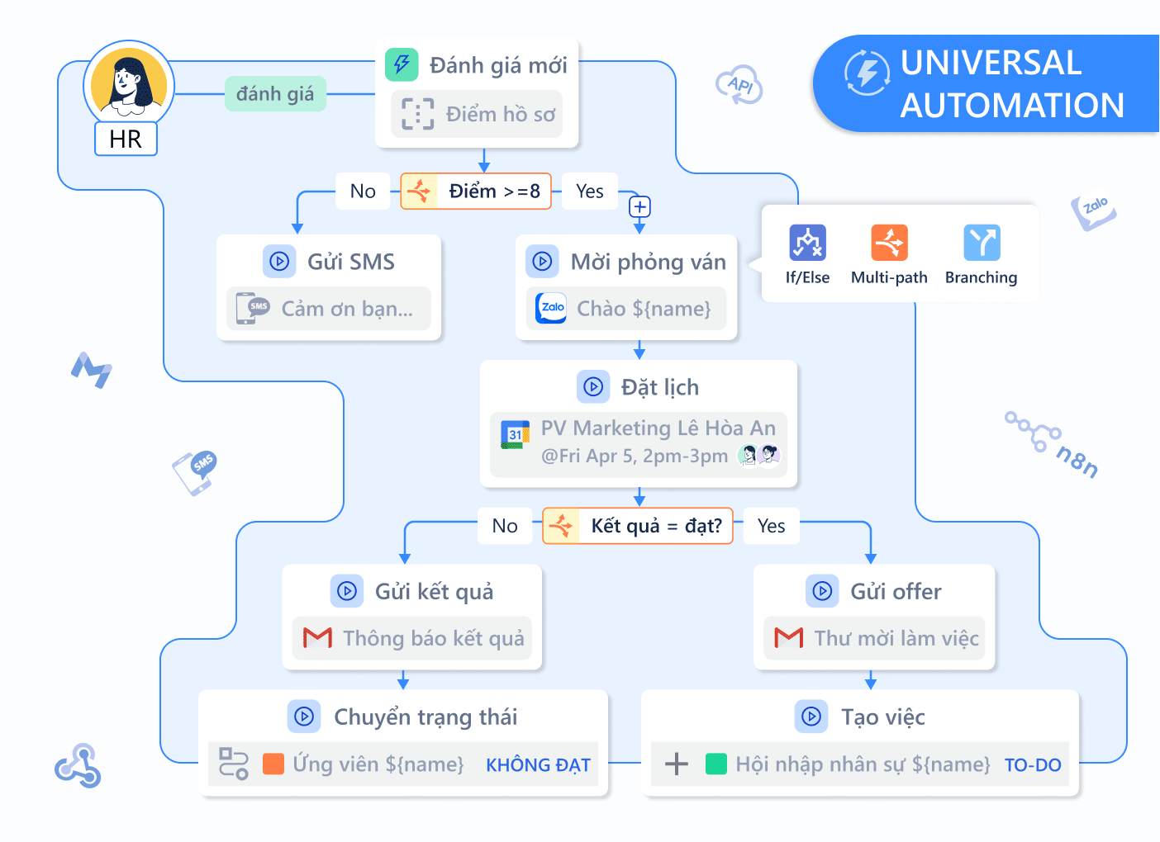Viewport: 1160px width, 842px height.
Task: Select the No branch of Kết quả = đạt?
Action: tap(505, 526)
